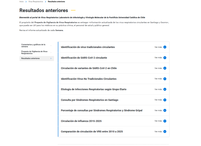Go to Virus Respiratorios breadcrumb link

[36, 2]
